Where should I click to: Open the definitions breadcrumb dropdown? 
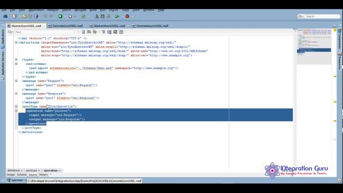point(21,170)
